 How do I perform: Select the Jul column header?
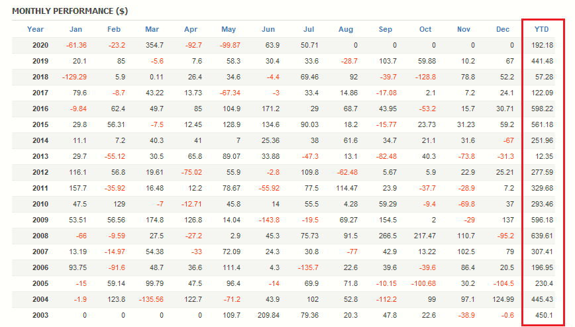point(308,29)
